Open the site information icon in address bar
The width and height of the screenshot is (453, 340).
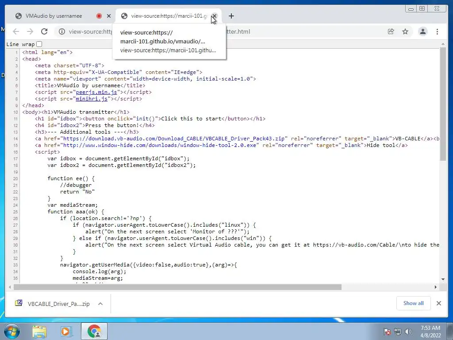pos(62,31)
